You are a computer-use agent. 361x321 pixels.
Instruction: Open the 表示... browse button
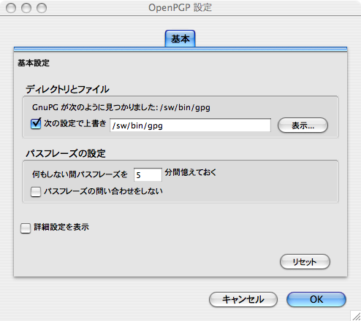tap(303, 125)
